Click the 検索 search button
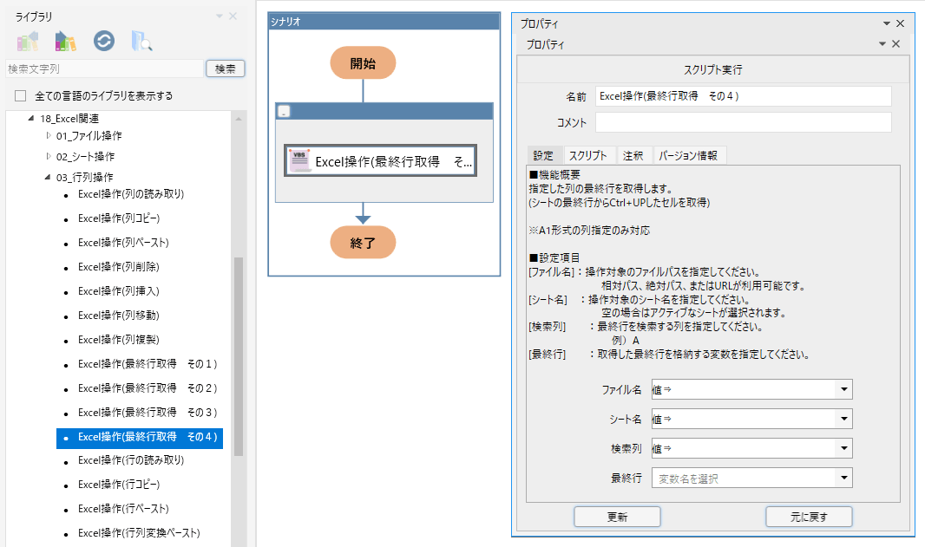925x547 pixels. point(225,68)
